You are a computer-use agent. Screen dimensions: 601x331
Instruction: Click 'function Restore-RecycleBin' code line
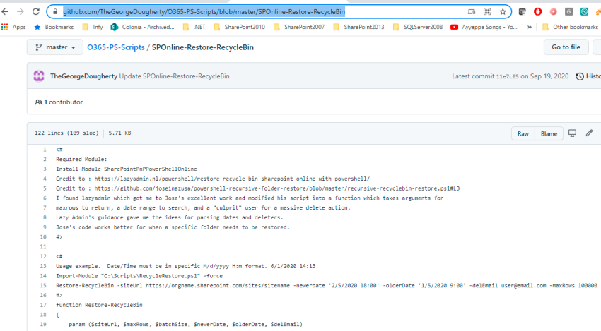99,305
